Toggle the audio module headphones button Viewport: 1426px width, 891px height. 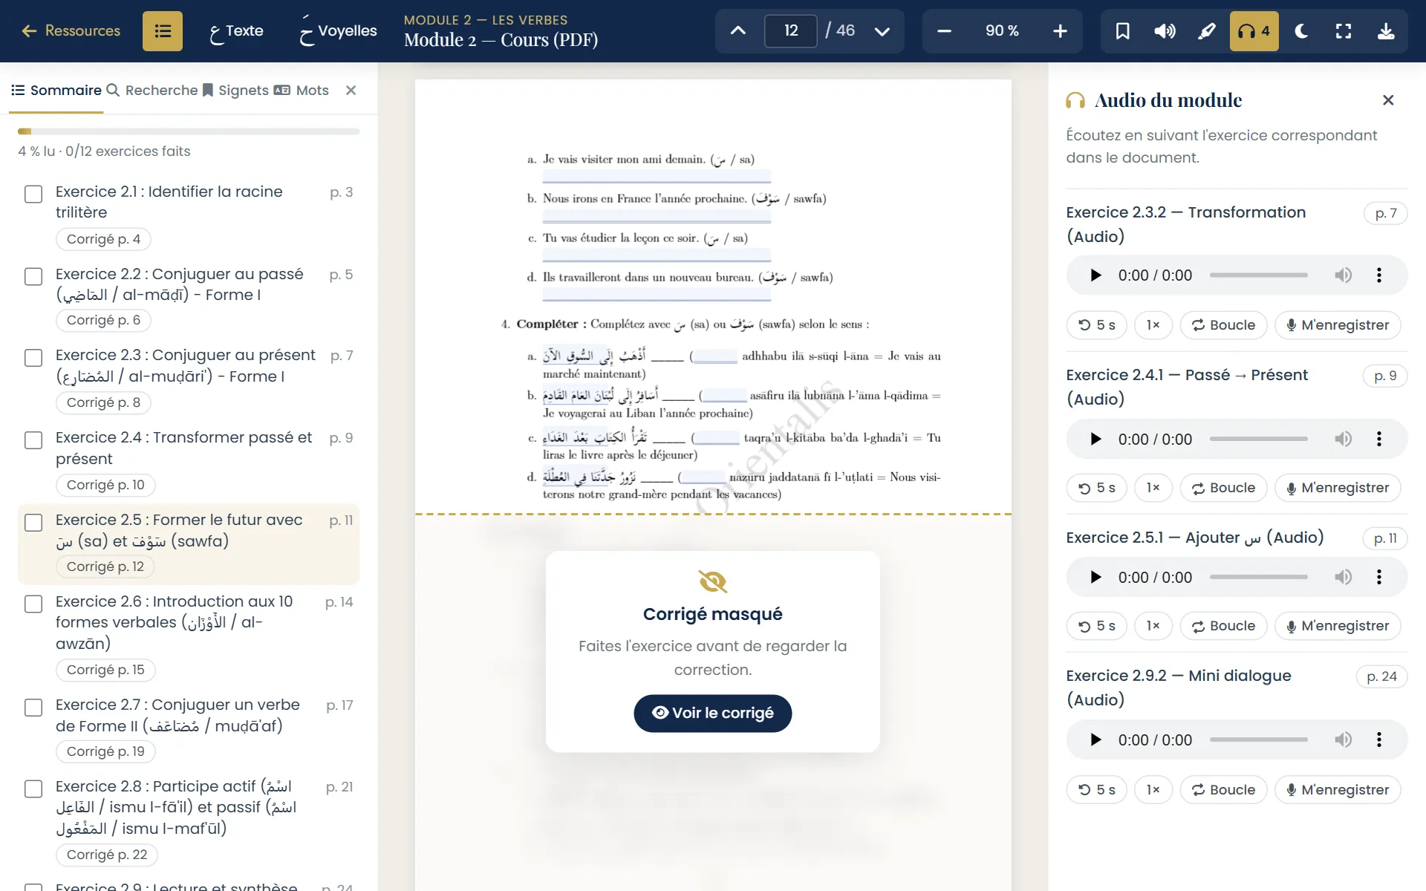click(1254, 31)
